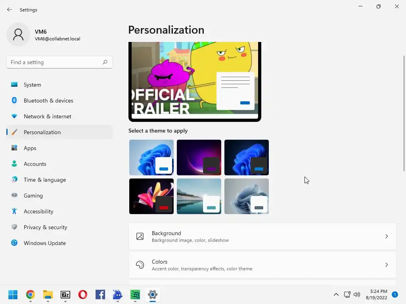Show hidden tray icons
Viewport: 406px width, 304px height.
[336, 294]
